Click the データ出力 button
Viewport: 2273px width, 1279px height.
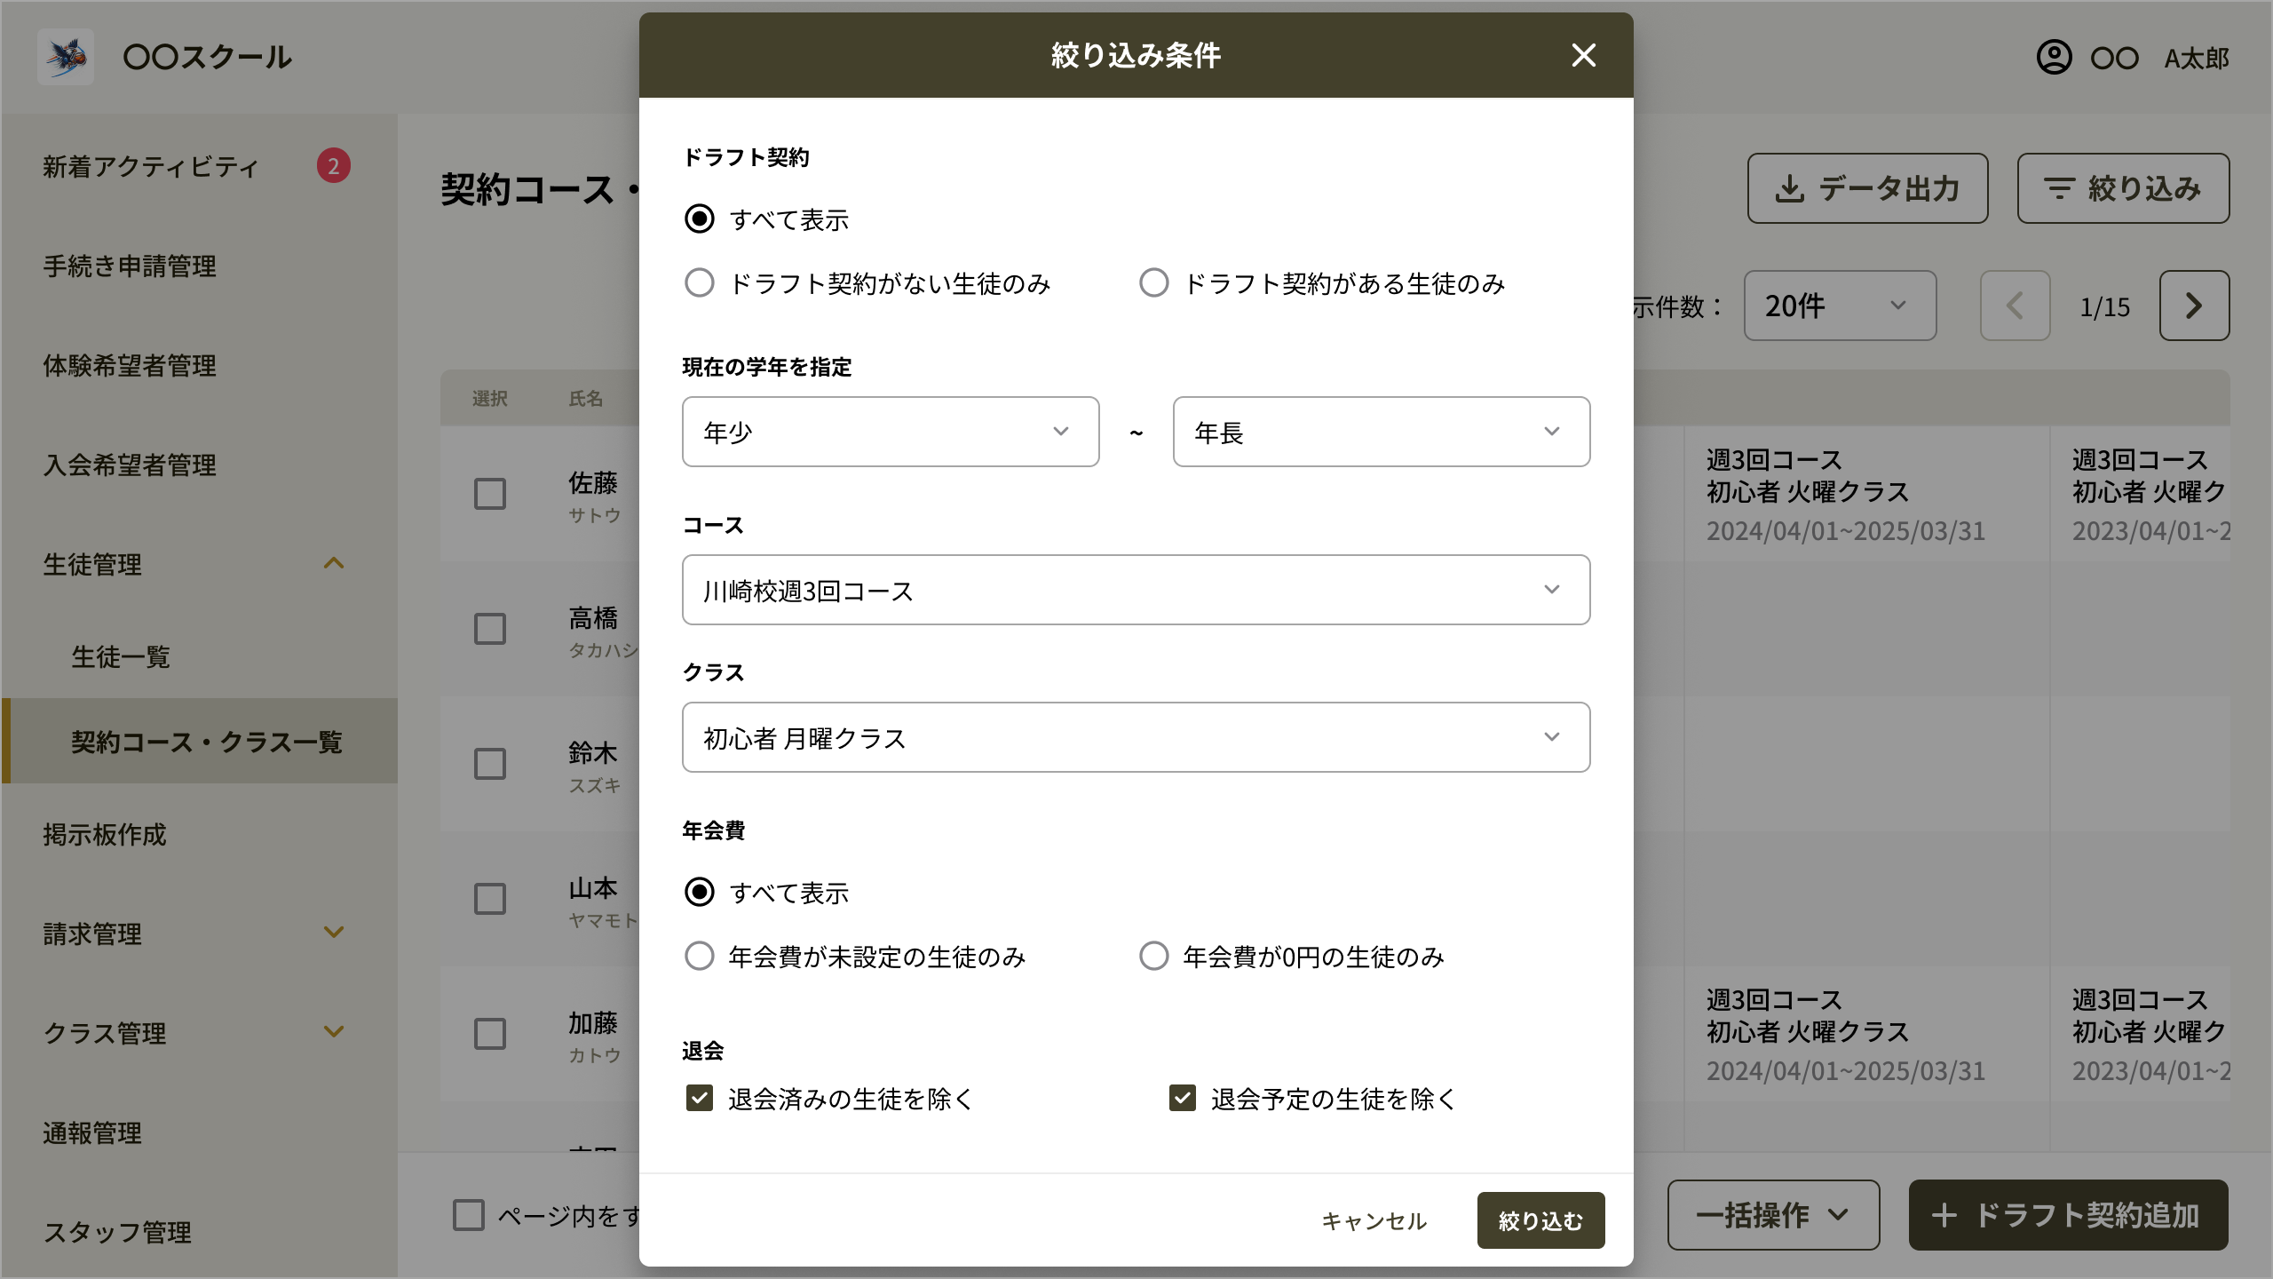point(1867,188)
